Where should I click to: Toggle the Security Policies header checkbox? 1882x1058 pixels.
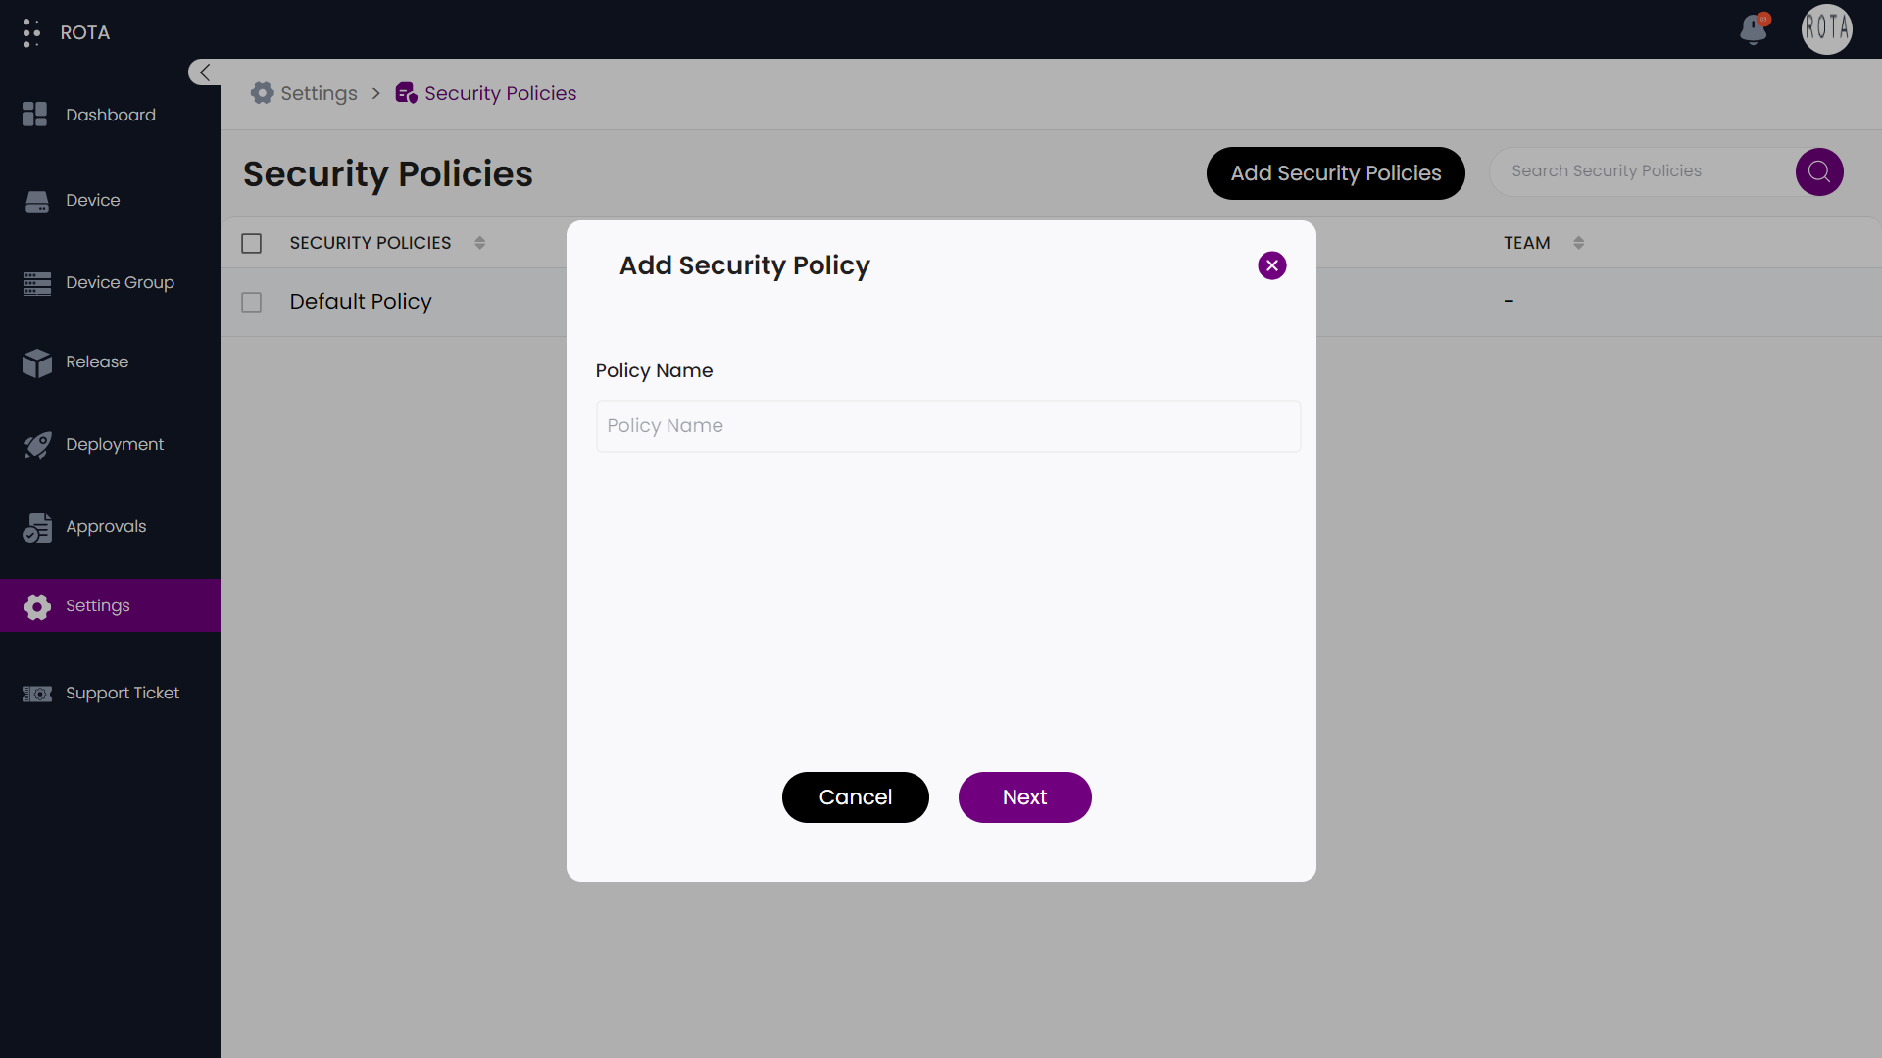coord(251,243)
